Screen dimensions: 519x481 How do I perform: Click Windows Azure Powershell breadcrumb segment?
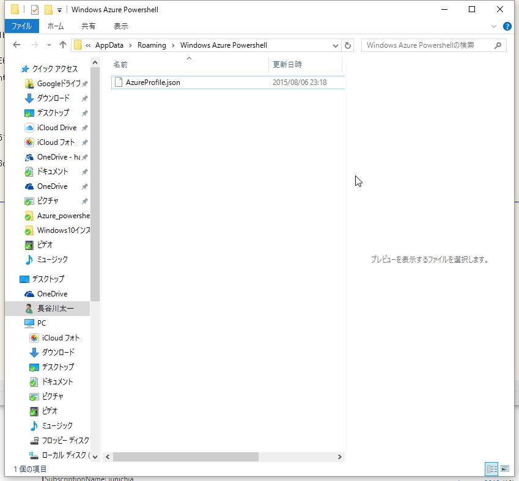(223, 45)
